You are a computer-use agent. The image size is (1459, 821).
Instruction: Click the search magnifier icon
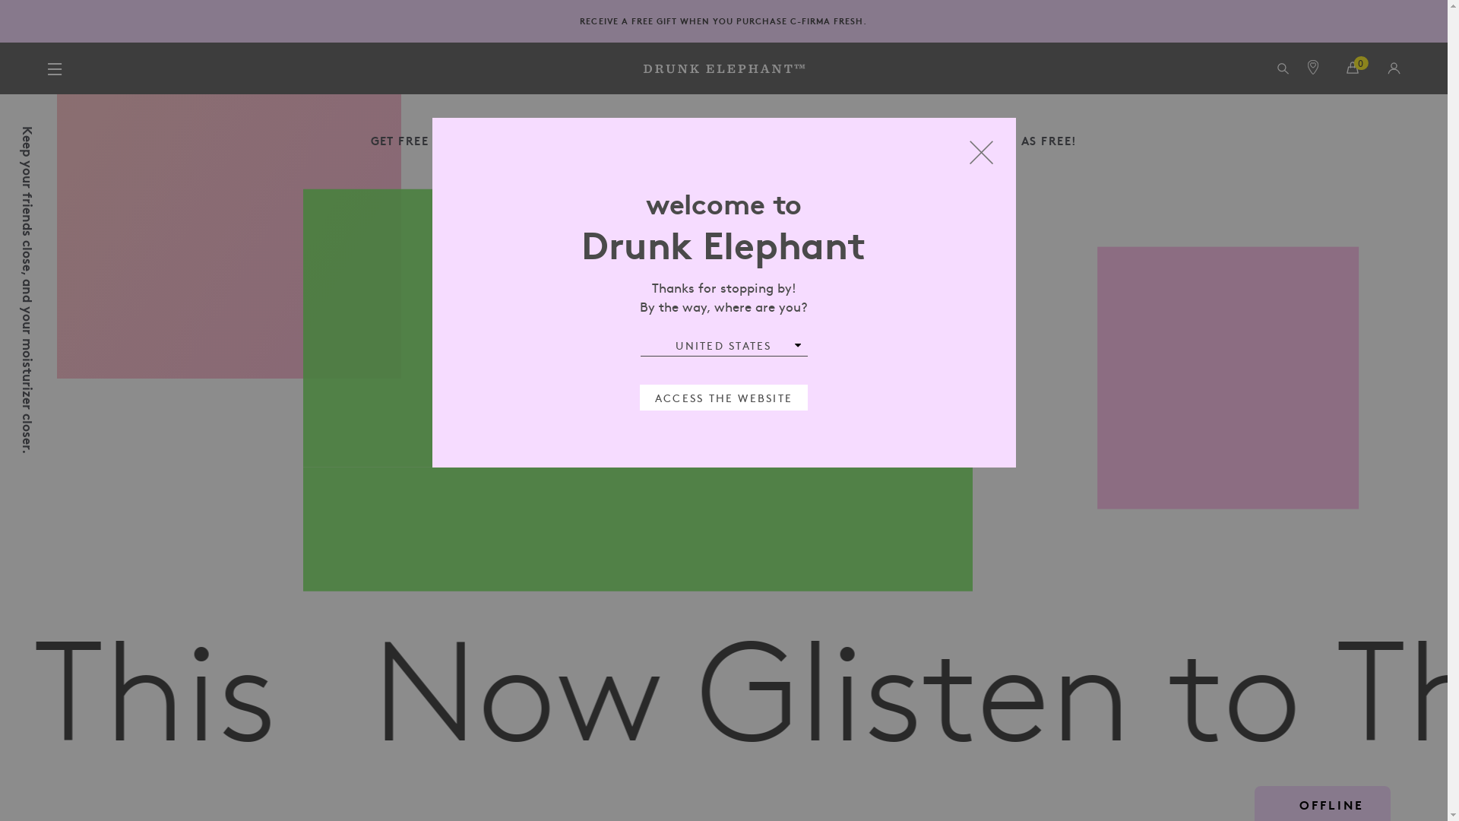(x=1283, y=69)
